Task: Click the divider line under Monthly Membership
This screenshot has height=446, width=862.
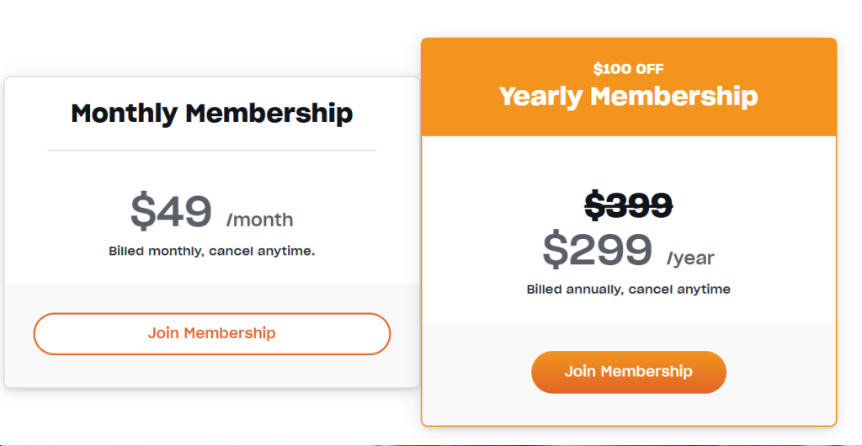Action: click(211, 150)
